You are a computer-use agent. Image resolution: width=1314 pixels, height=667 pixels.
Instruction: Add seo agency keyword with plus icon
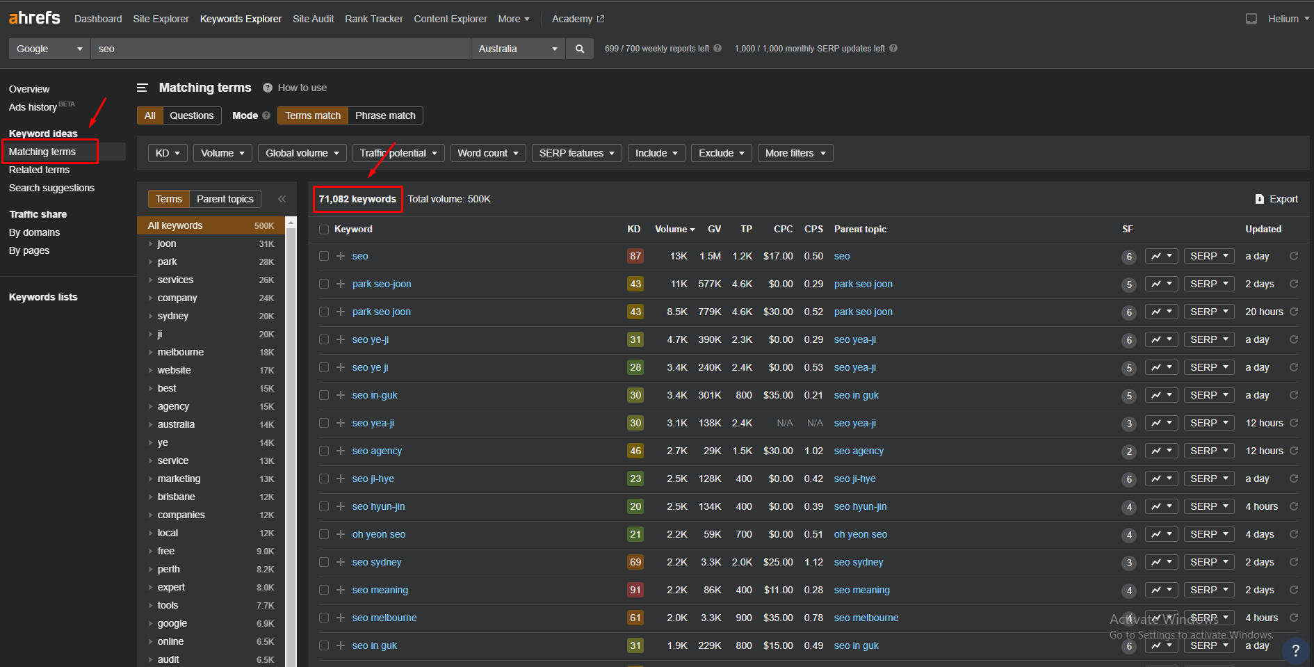(x=341, y=451)
